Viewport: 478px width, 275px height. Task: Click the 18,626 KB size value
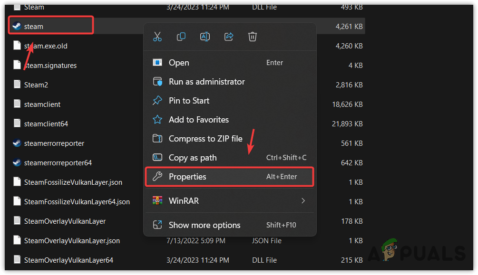pyautogui.click(x=347, y=104)
